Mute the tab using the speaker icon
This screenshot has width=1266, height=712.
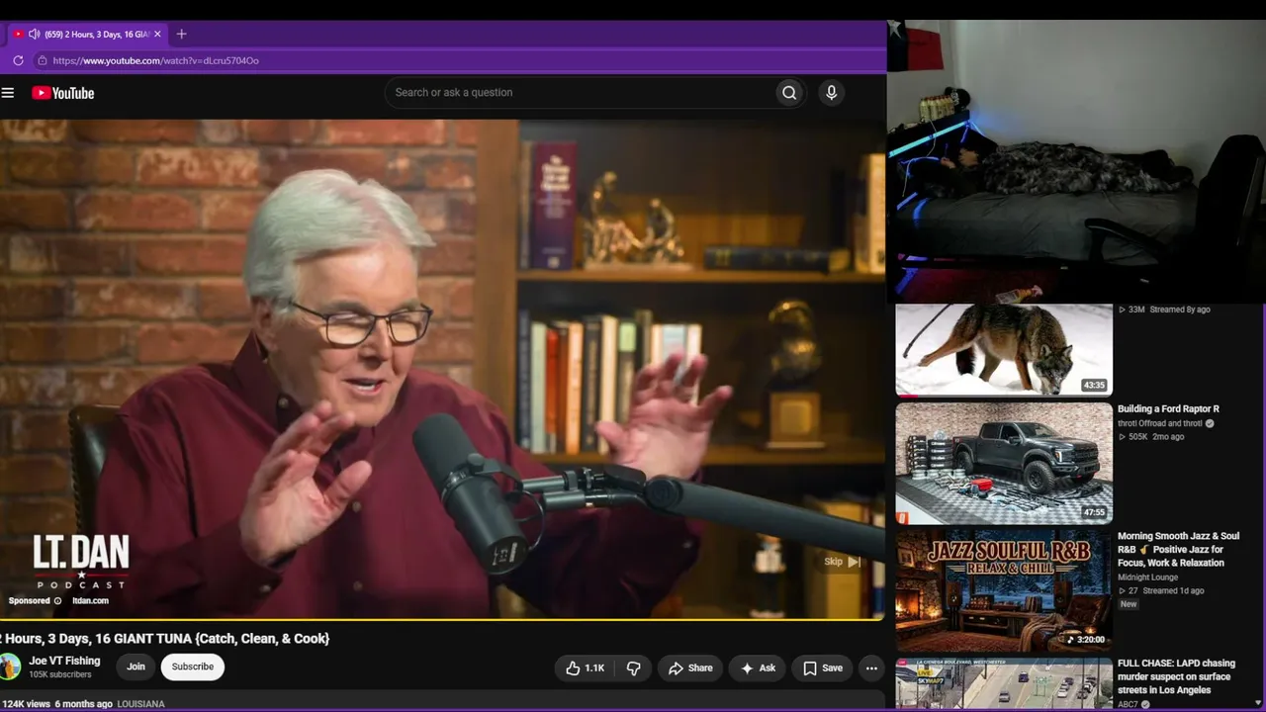click(35, 34)
